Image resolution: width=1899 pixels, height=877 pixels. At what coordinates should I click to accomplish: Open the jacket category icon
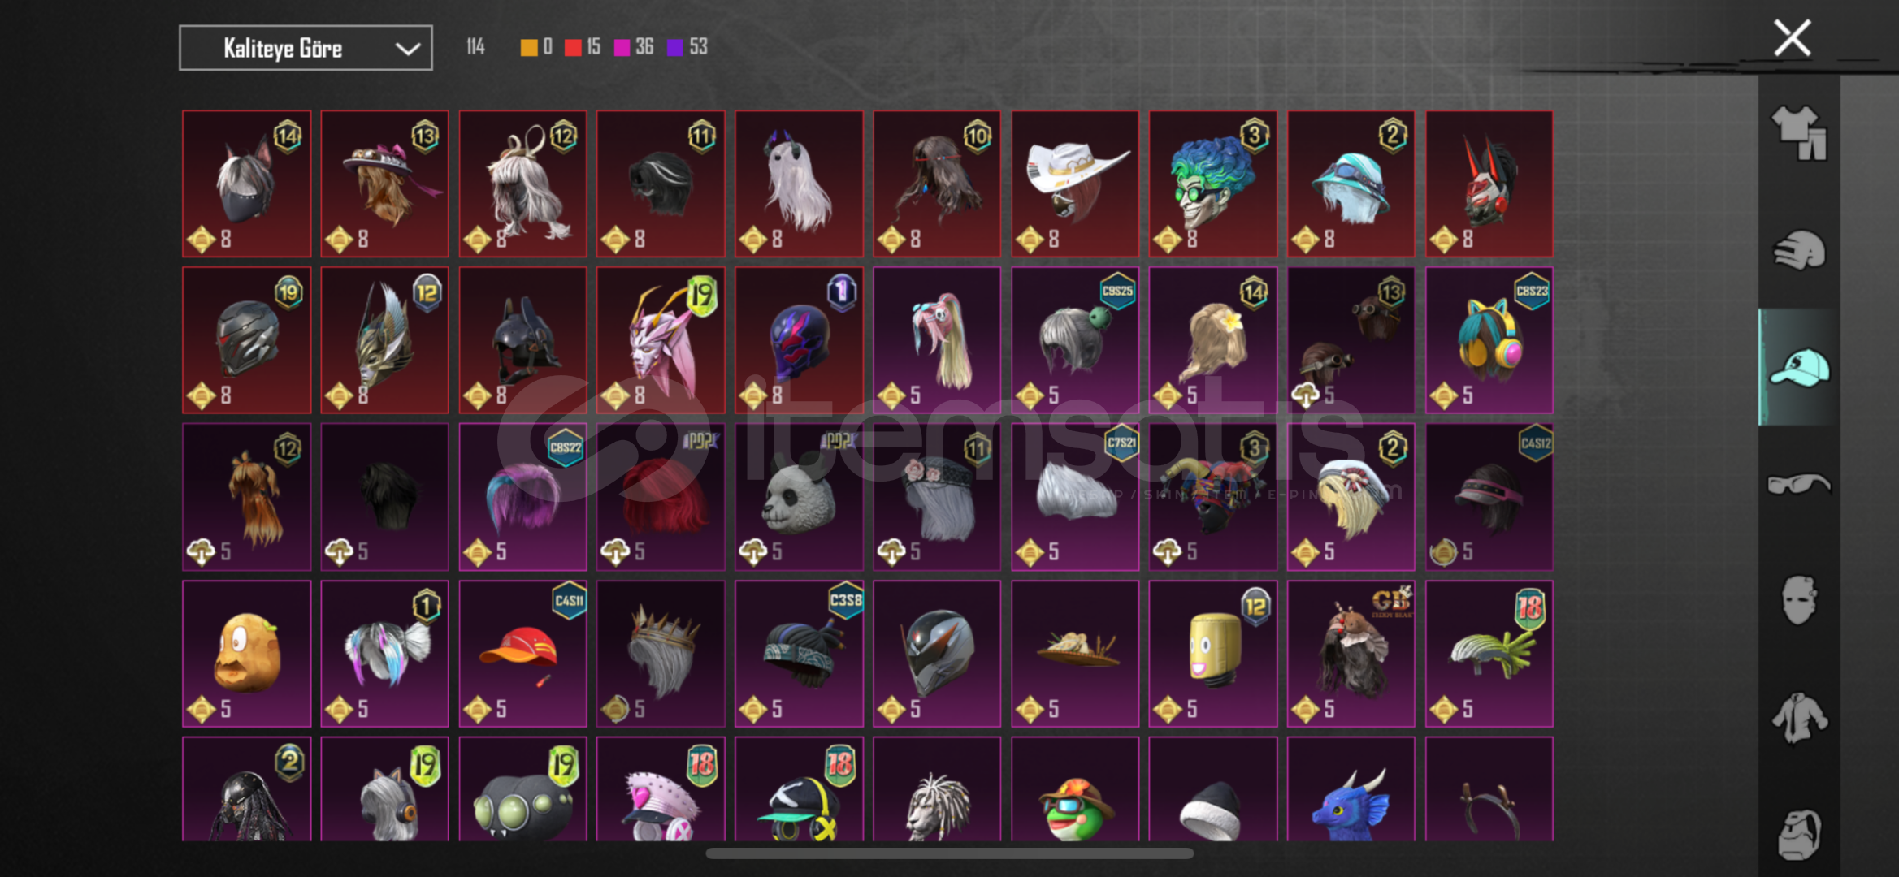(x=1799, y=717)
